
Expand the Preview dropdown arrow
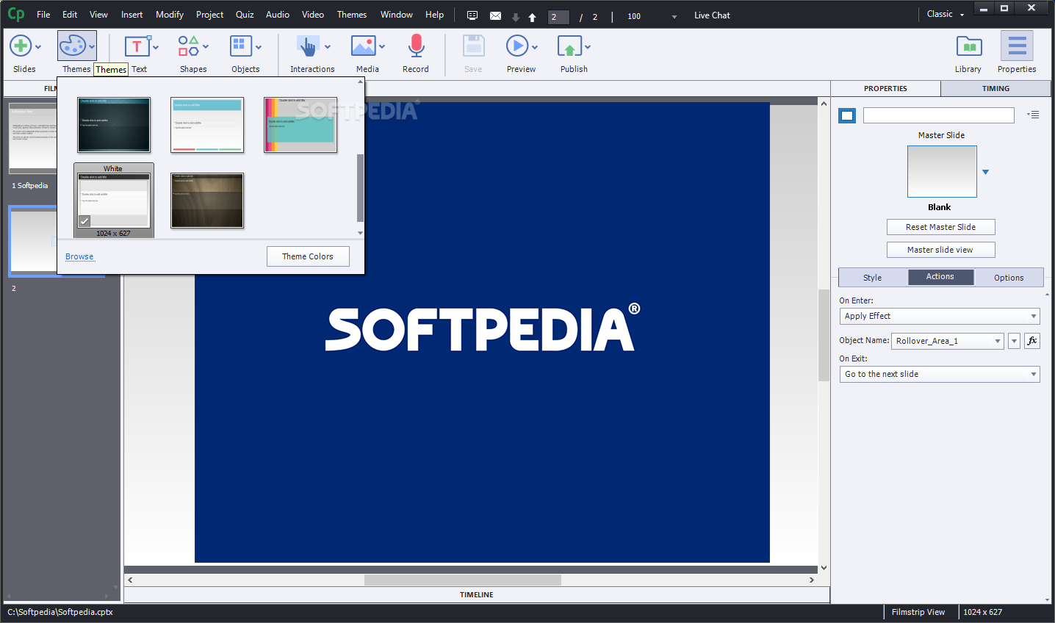pyautogui.click(x=535, y=47)
